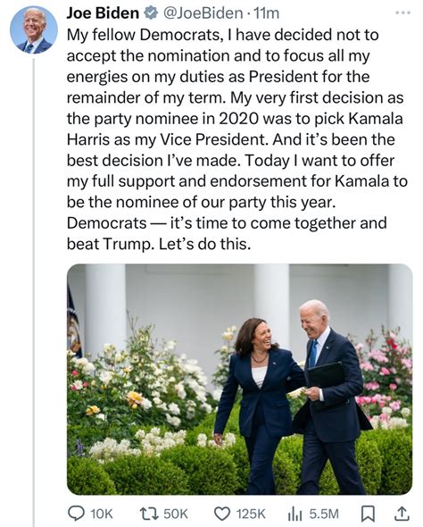Click the 10K replies count

[102, 514]
